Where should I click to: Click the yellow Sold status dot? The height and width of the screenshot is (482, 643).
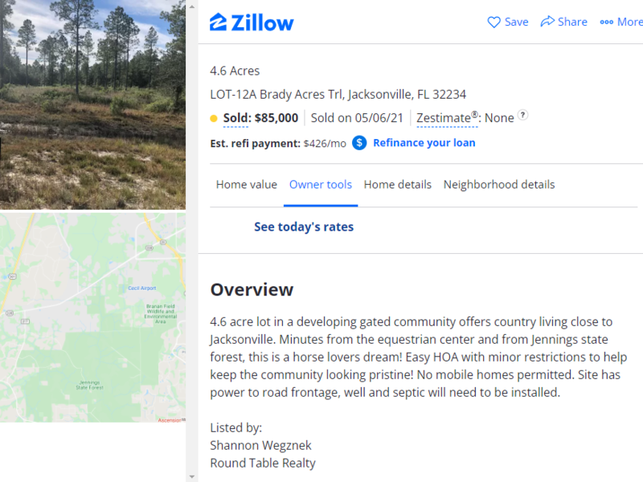[x=213, y=117]
